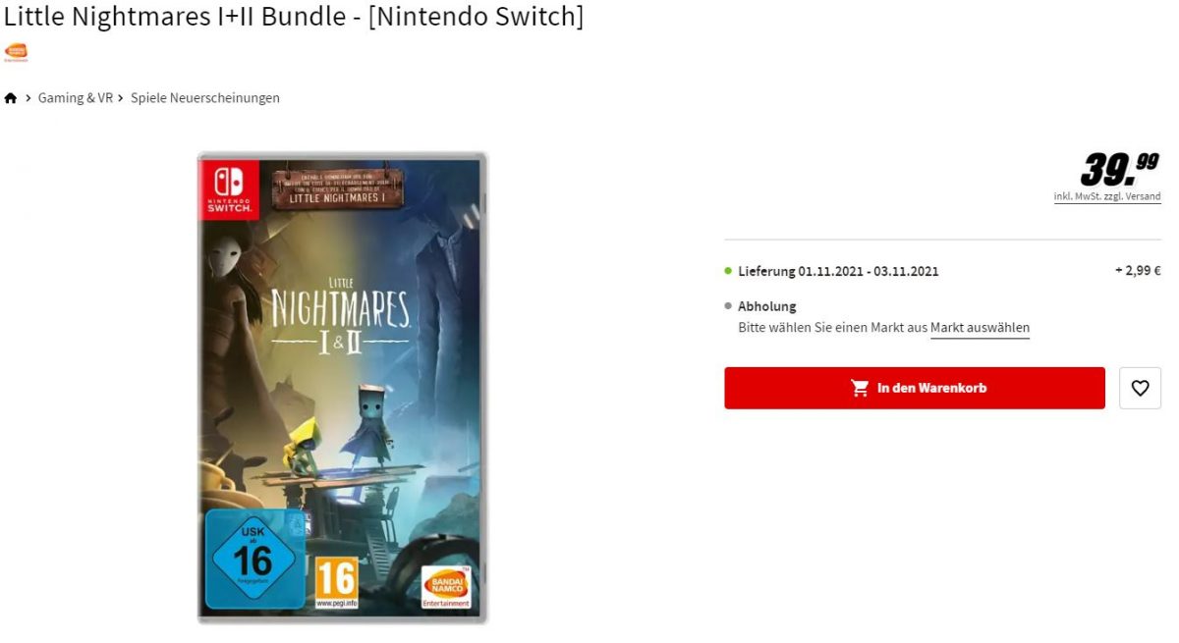Select the Lieferung 01.11.2021 - 03.11.2021 option
1179x643 pixels.
click(x=838, y=271)
